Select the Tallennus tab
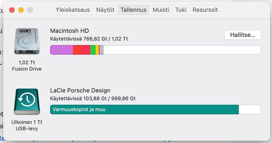The width and height of the screenshot is (272, 143). pos(133,10)
